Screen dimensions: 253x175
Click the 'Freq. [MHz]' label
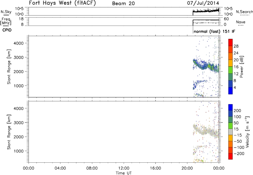point(6,21)
